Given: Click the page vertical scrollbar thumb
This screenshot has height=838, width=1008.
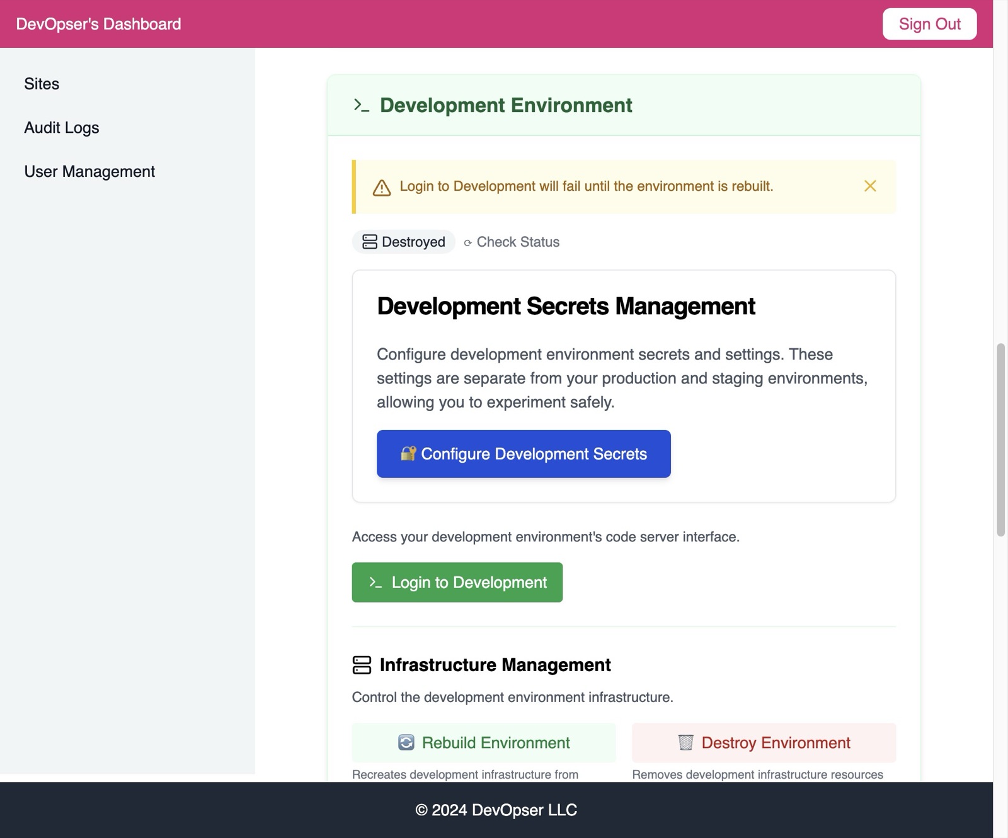Looking at the screenshot, I should click(1000, 439).
